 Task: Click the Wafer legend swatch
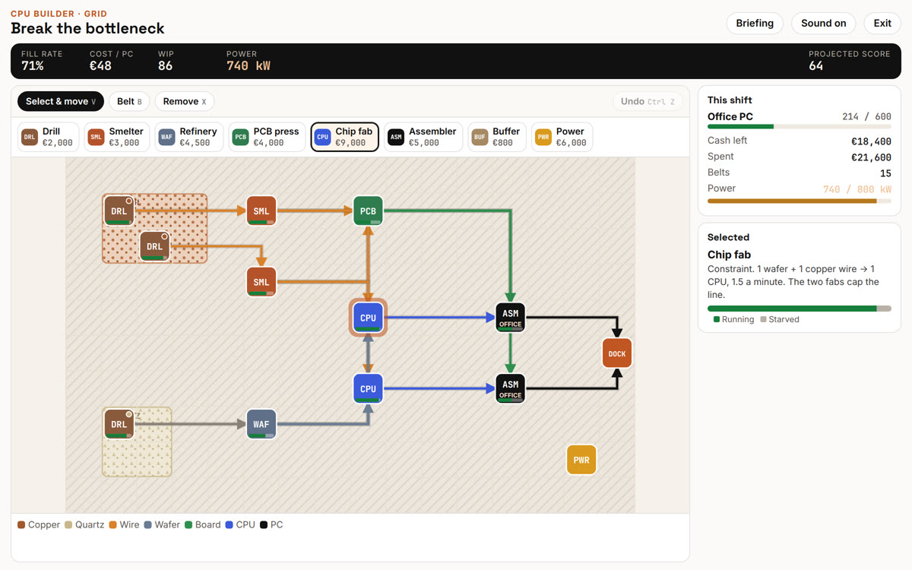pyautogui.click(x=147, y=524)
